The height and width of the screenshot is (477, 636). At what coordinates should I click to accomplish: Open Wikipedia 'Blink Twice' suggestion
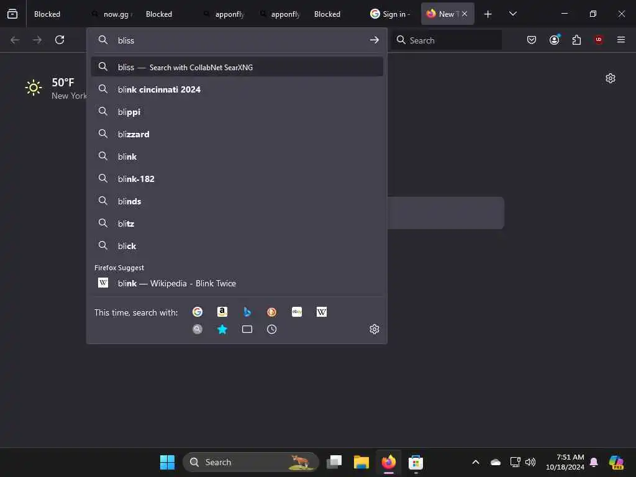237,283
